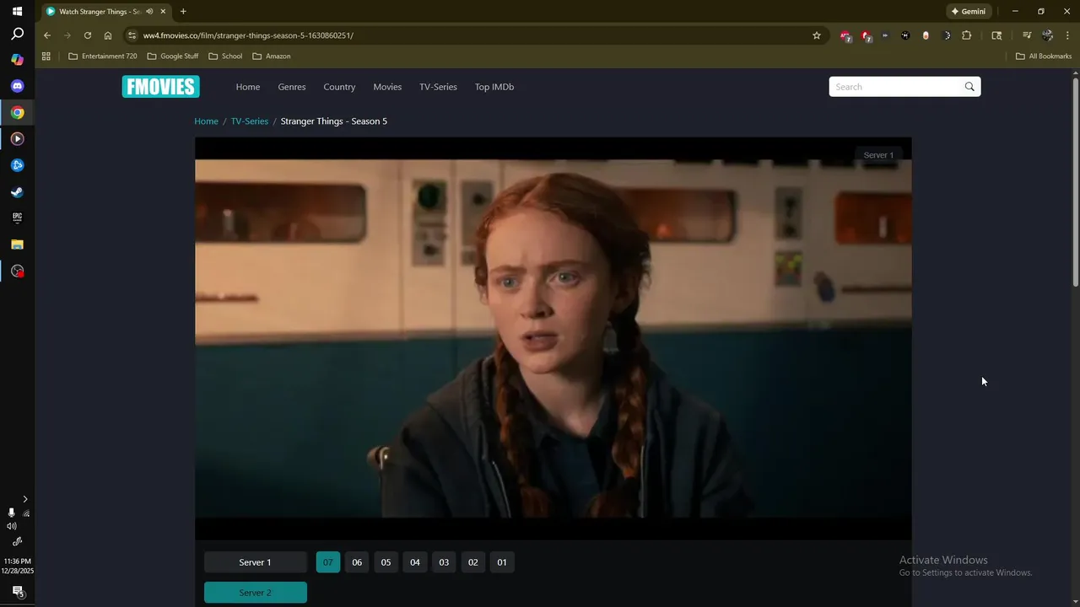The image size is (1080, 607).
Task: Select episode 01
Action: [502, 562]
